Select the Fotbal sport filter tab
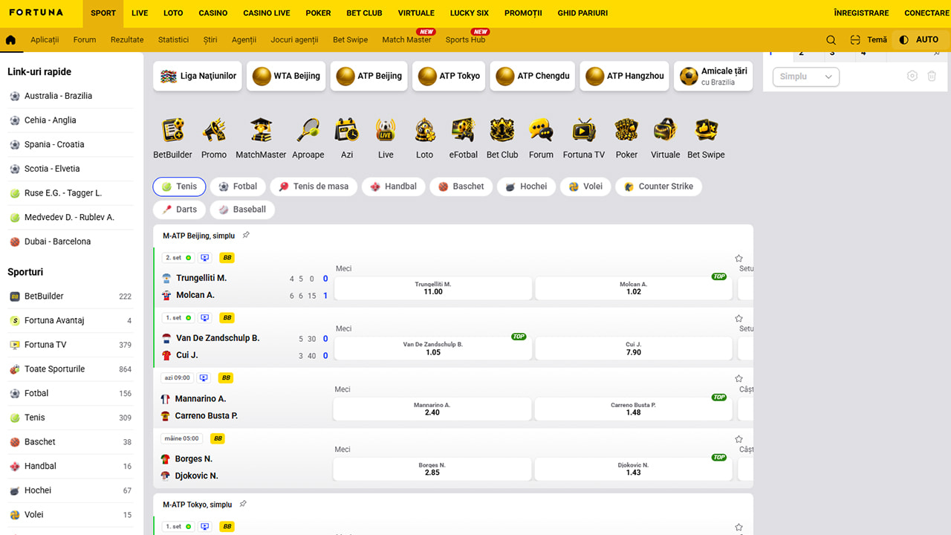The width and height of the screenshot is (951, 535). pos(238,187)
